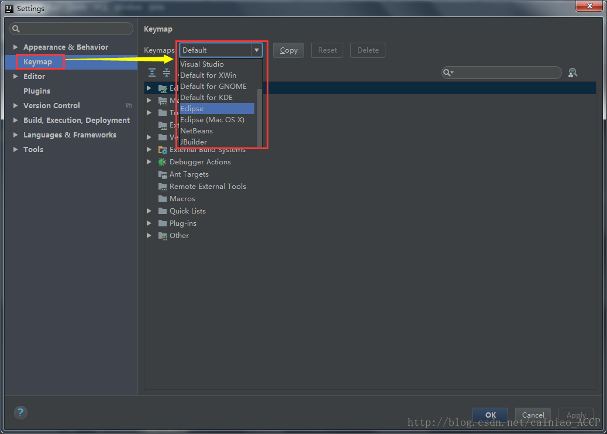Screen dimensions: 607x434
Task: Open the Keymaps dropdown arrow
Action: click(256, 50)
